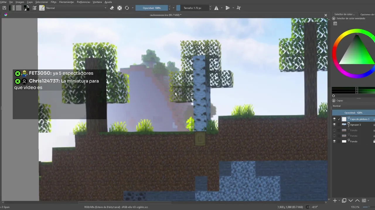Open layer properties sliders icon

[364, 201]
